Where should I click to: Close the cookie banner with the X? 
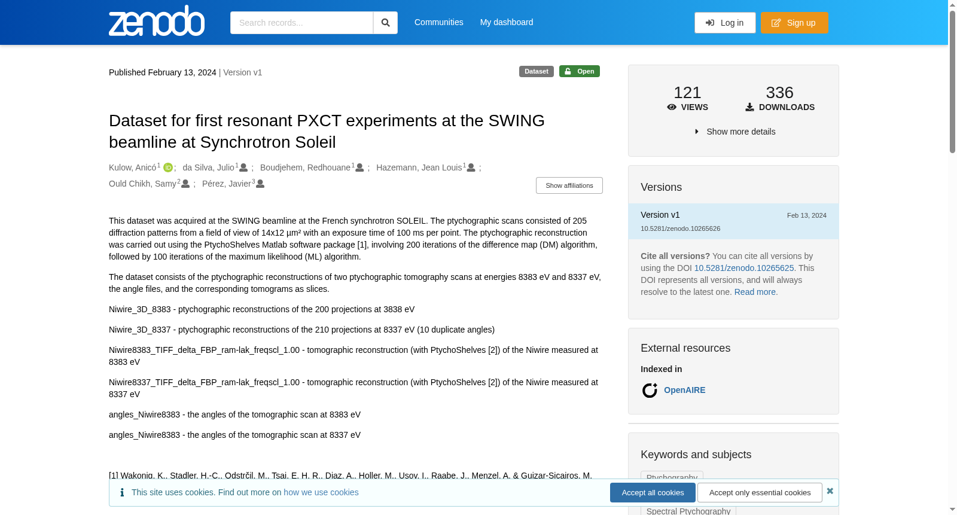(830, 491)
